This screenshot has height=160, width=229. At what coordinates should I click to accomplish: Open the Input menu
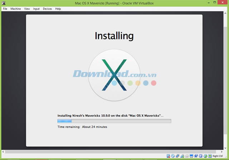coord(36,9)
